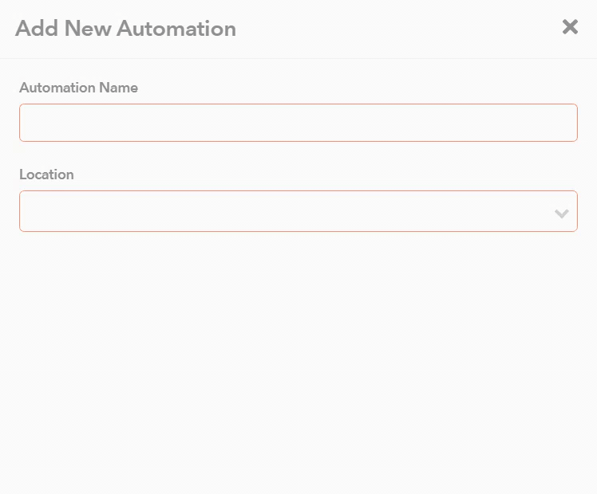The image size is (597, 494).
Task: Select the Location field to choose a location
Action: click(298, 211)
